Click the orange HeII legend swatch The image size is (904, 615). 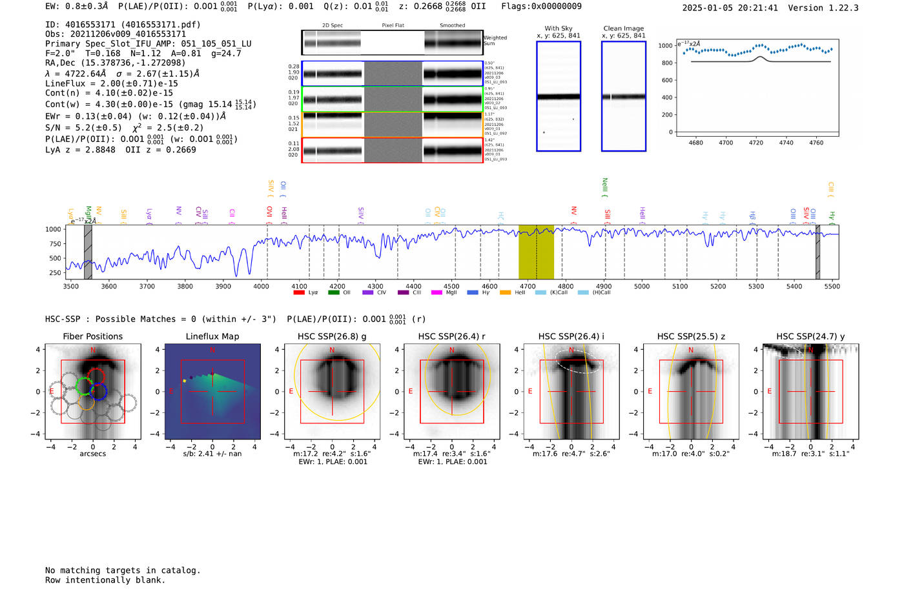pos(506,292)
